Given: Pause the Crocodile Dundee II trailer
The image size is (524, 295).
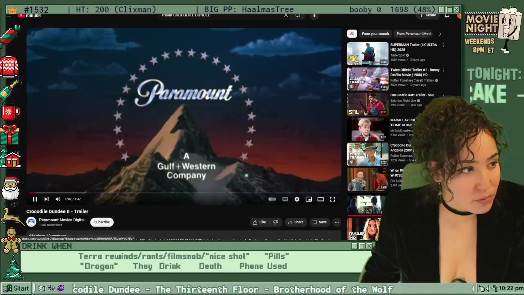Looking at the screenshot, I should pos(35,199).
